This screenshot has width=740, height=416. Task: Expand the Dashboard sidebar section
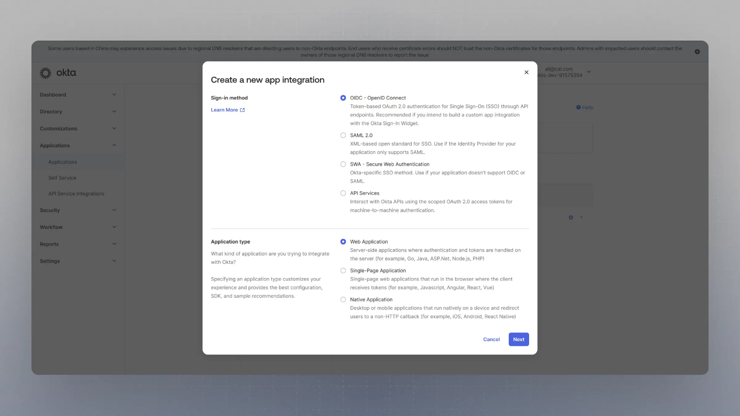pos(78,95)
